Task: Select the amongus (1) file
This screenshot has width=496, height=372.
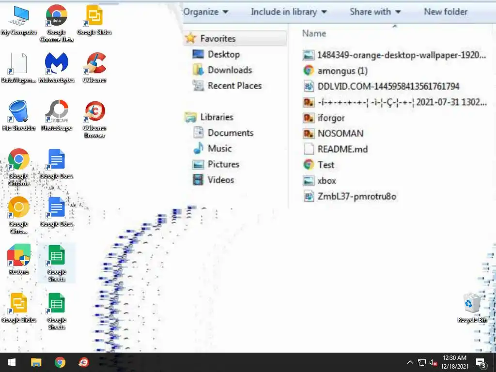Action: (335, 71)
